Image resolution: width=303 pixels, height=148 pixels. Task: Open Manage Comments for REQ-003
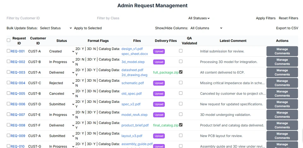[282, 72]
